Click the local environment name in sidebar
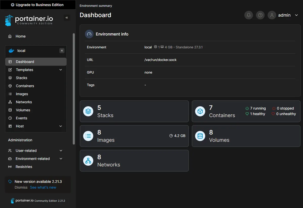The height and width of the screenshot is (208, 303). click(x=21, y=51)
